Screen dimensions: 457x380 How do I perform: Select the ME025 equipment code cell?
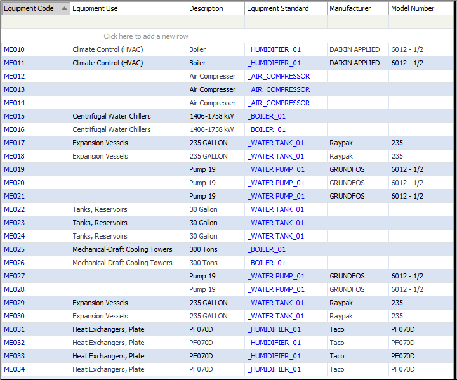[15, 249]
